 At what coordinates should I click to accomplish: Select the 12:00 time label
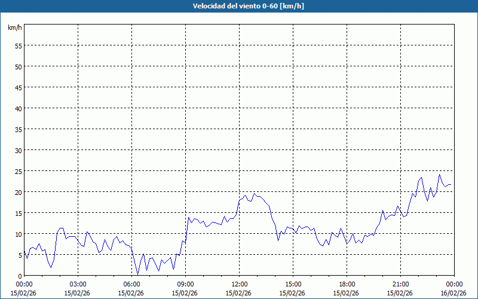pyautogui.click(x=239, y=284)
